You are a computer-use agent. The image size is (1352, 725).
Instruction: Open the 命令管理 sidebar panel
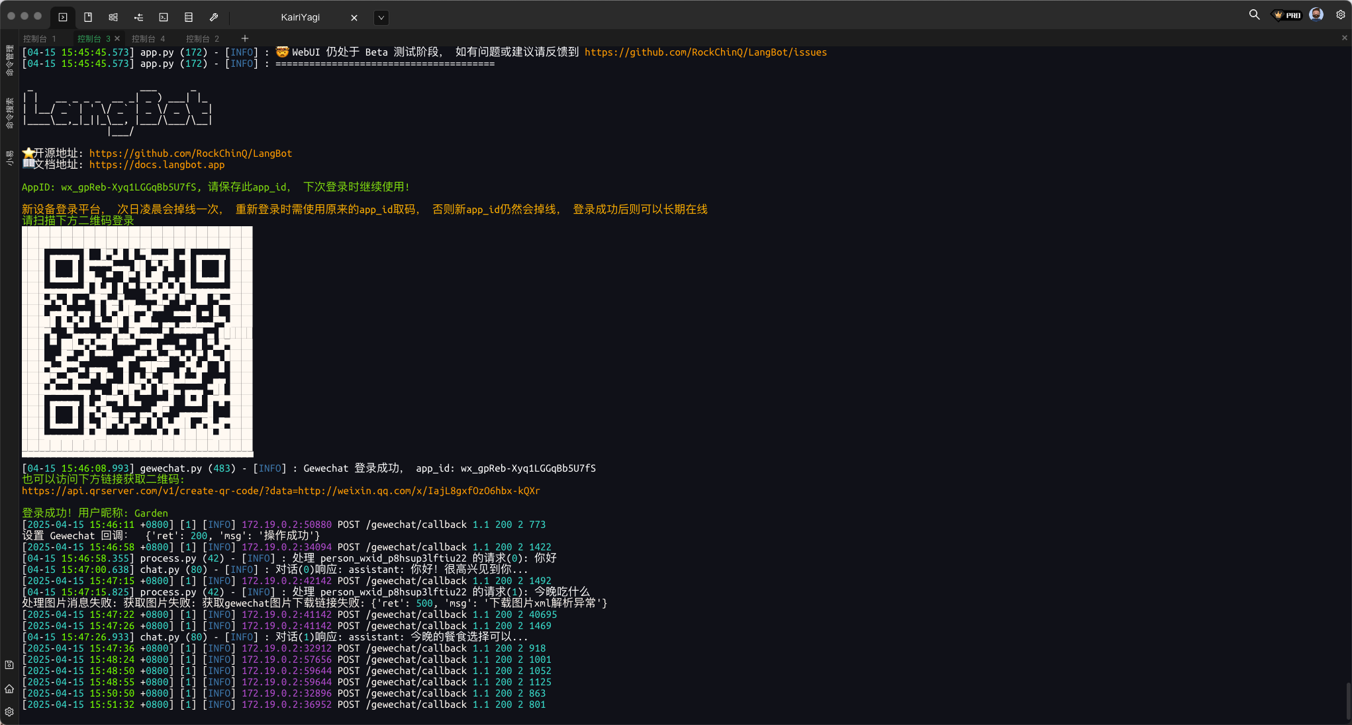[9, 60]
